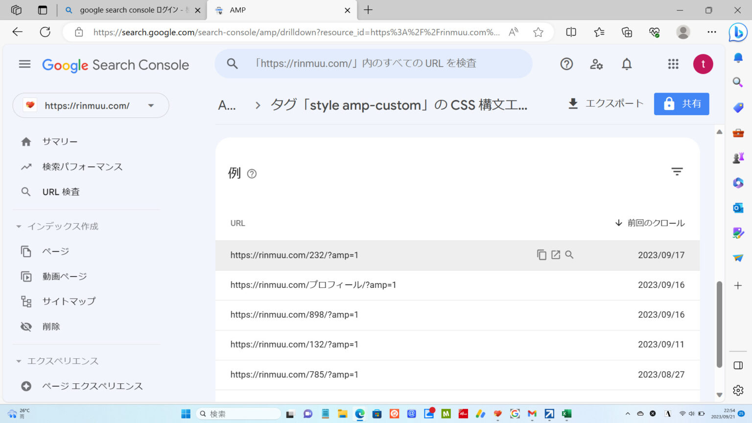Click the 共有 share button
Screen dimensions: 752x423
pyautogui.click(x=681, y=104)
